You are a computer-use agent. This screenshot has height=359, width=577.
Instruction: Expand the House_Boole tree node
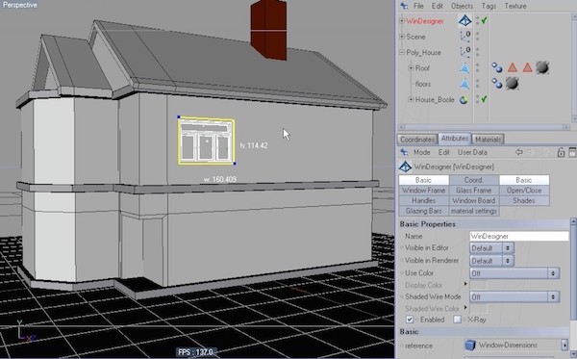(x=411, y=99)
